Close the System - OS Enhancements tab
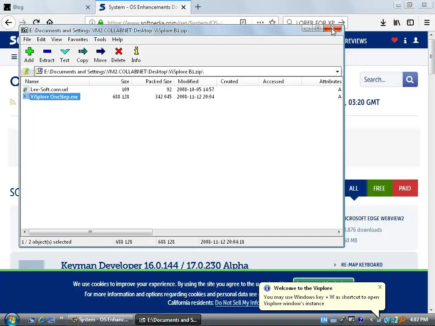Viewport: 435px width, 326px height. coord(184,7)
